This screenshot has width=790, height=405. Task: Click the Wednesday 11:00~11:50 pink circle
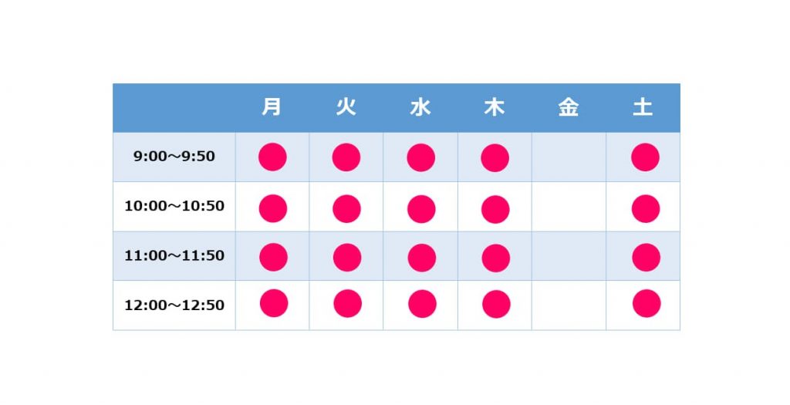[x=422, y=258]
